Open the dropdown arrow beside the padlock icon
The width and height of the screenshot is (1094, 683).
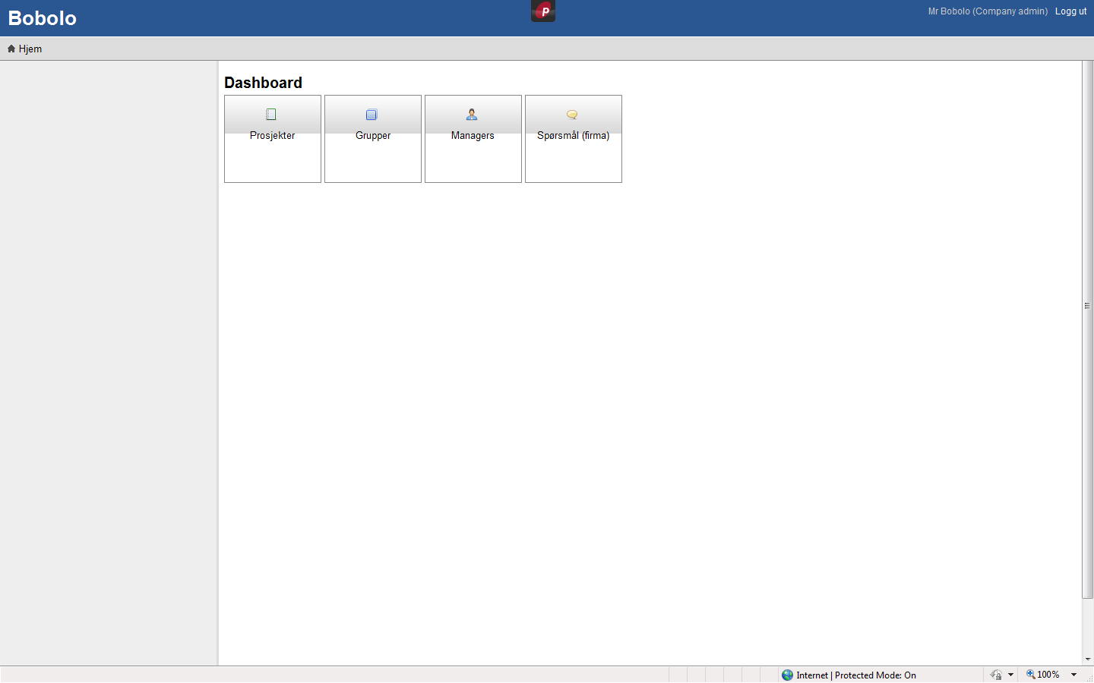(x=1010, y=675)
